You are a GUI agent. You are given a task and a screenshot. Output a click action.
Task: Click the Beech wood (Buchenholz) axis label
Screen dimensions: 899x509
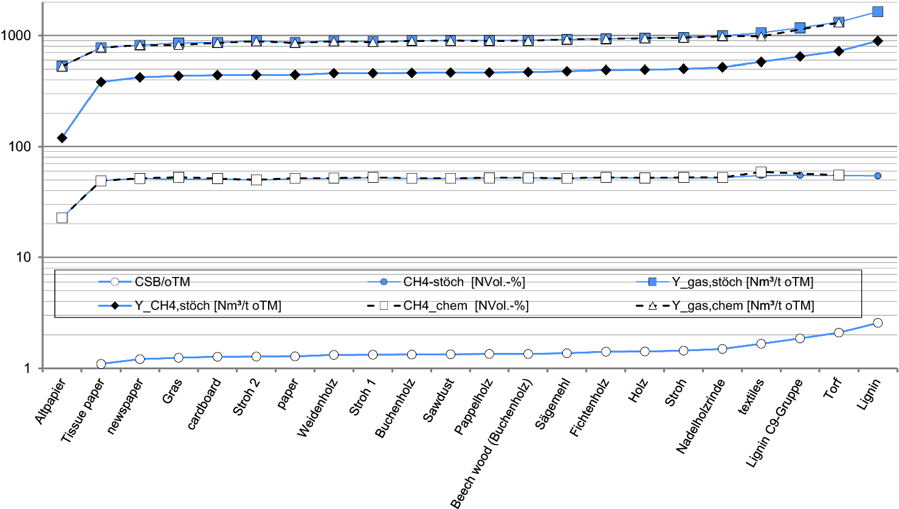tap(491, 443)
